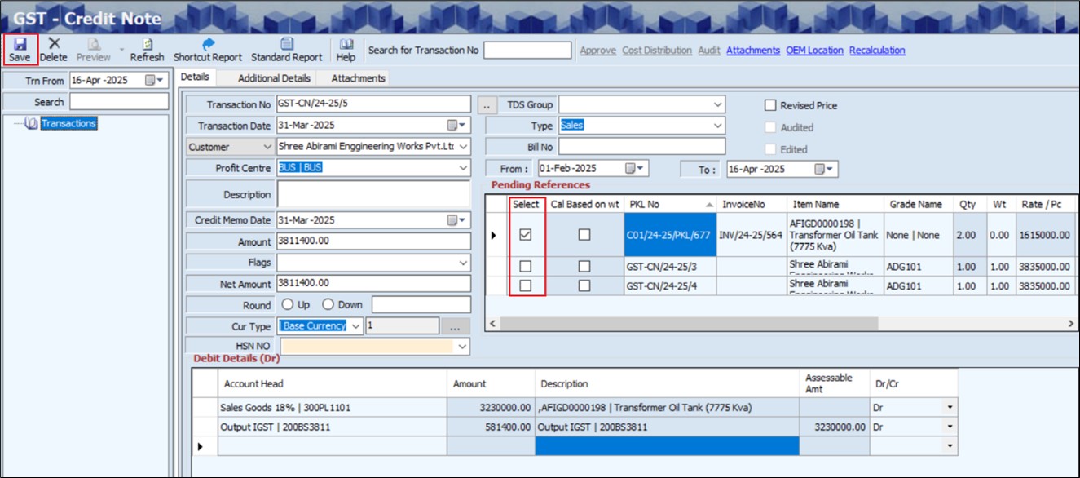Select the Round Down radio button

click(328, 304)
